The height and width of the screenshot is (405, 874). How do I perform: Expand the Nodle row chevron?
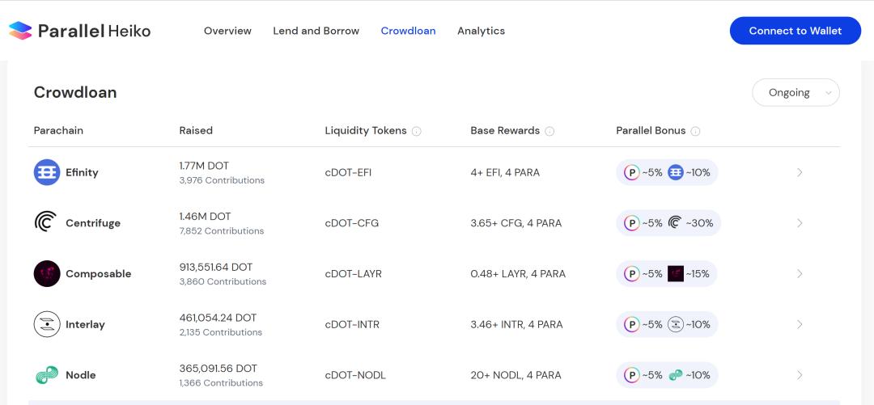point(800,375)
